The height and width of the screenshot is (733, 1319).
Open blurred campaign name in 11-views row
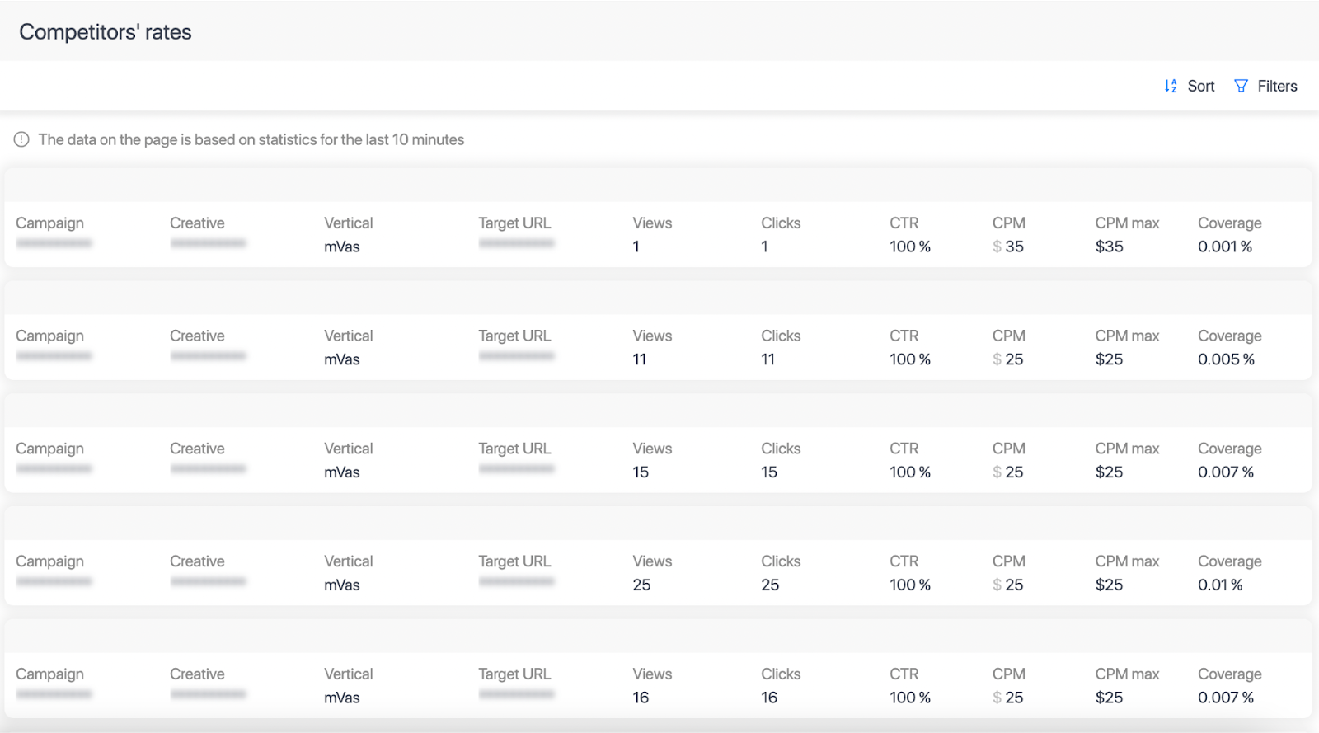pos(54,356)
